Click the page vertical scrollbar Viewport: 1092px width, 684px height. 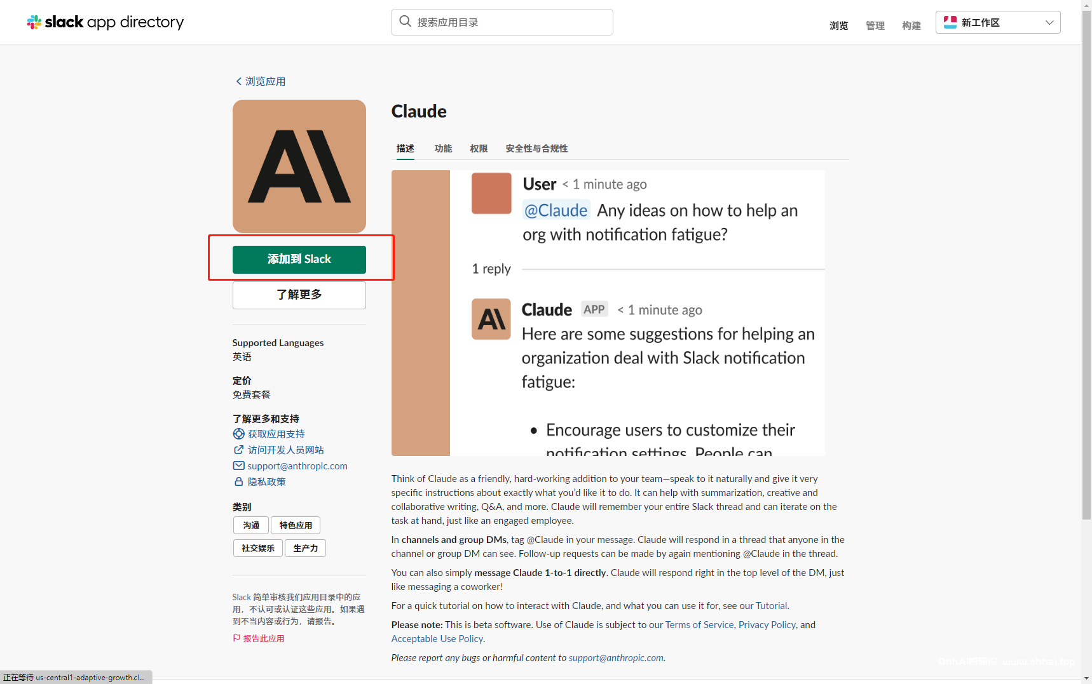[1086, 265]
